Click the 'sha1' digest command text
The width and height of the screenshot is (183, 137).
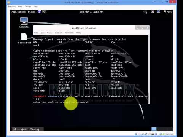click(x=36, y=45)
